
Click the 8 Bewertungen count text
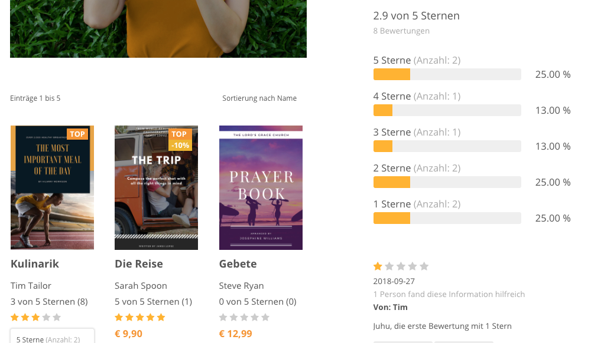(x=401, y=31)
